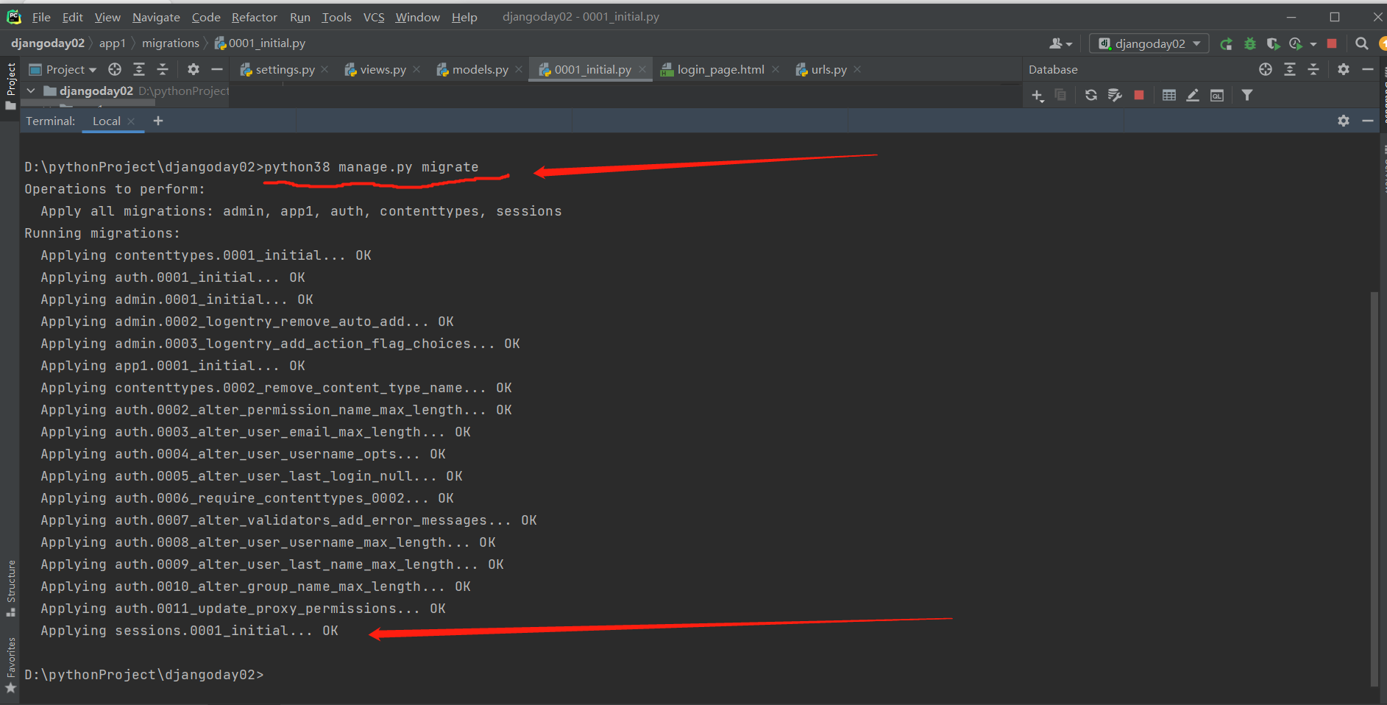
Task: Open the Edit menu
Action: coord(73,17)
